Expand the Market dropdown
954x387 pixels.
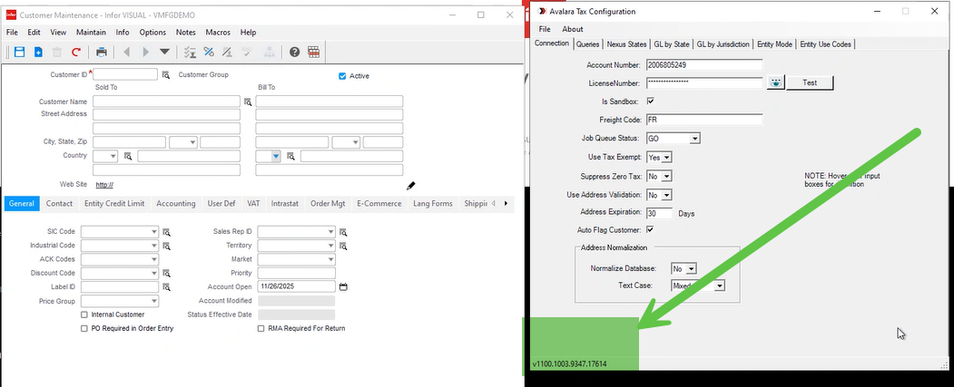(x=330, y=259)
